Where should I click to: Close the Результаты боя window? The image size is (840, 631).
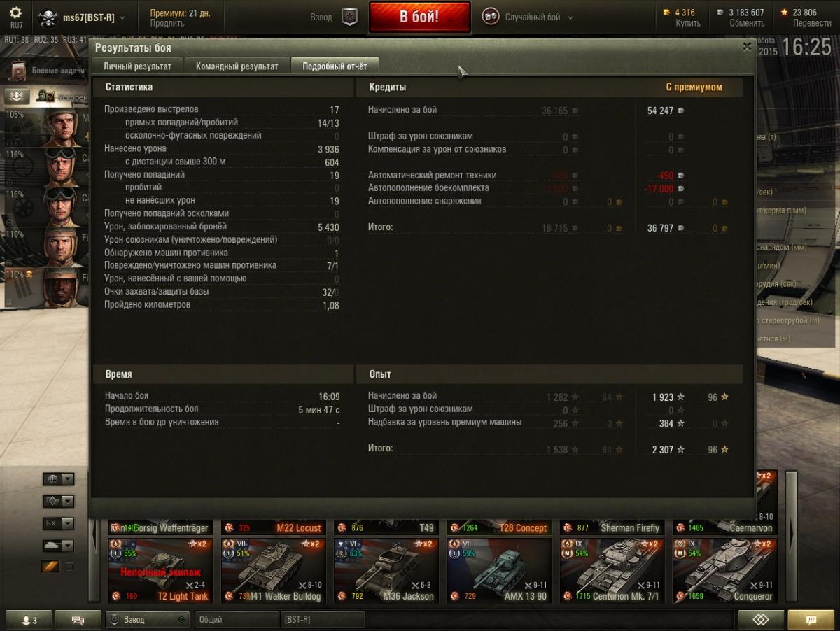click(747, 47)
